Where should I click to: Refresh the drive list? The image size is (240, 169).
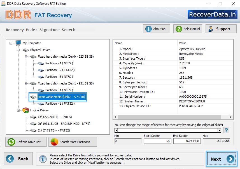pos(26,142)
